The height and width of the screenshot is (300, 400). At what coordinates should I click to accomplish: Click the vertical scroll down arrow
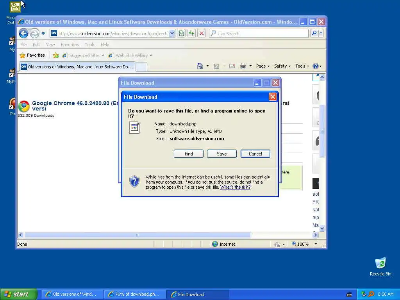coord(322,228)
